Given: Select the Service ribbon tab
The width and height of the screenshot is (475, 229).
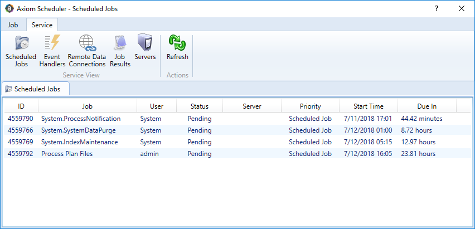Looking at the screenshot, I should click(42, 25).
